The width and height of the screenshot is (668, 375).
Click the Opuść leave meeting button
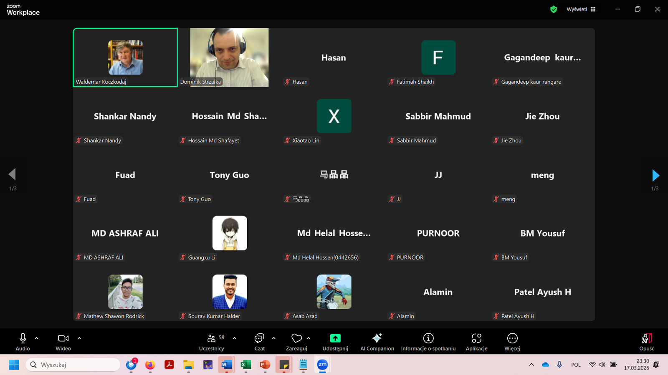coord(646,342)
